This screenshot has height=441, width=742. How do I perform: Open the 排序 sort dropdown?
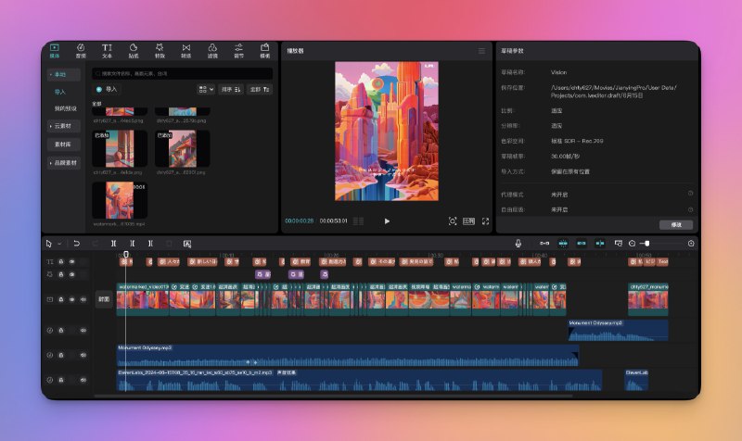pos(231,89)
